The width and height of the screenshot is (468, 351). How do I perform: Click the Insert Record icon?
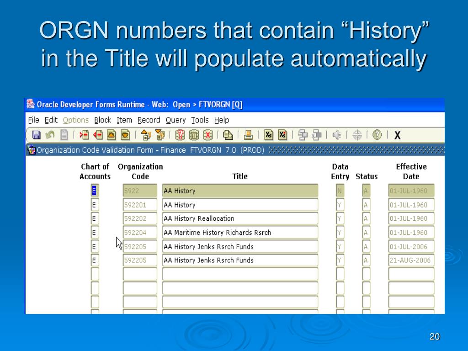(x=84, y=135)
